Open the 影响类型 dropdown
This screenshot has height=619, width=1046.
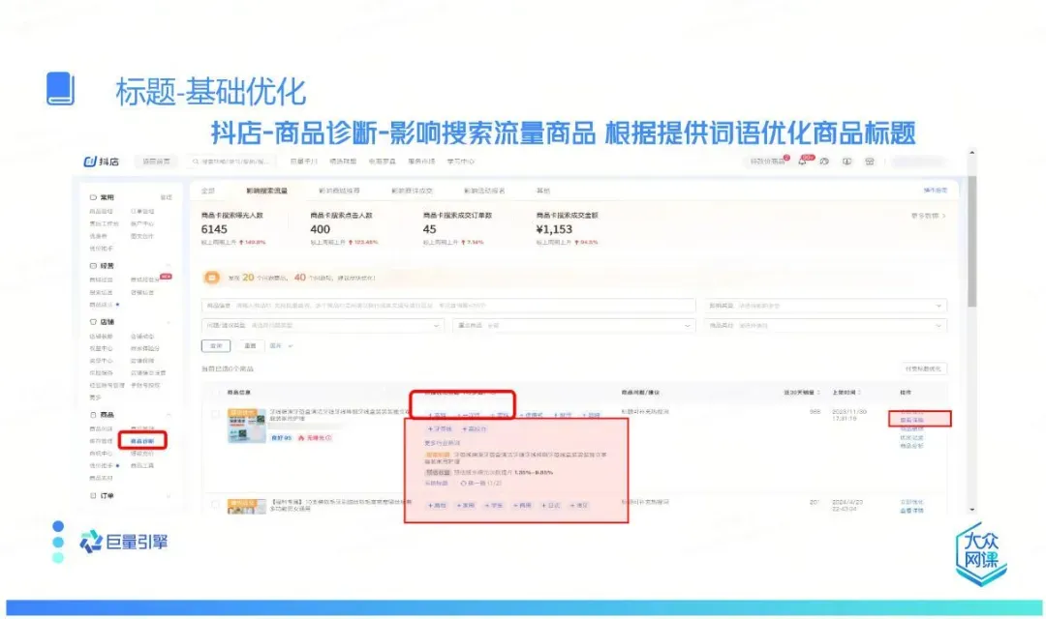825,306
